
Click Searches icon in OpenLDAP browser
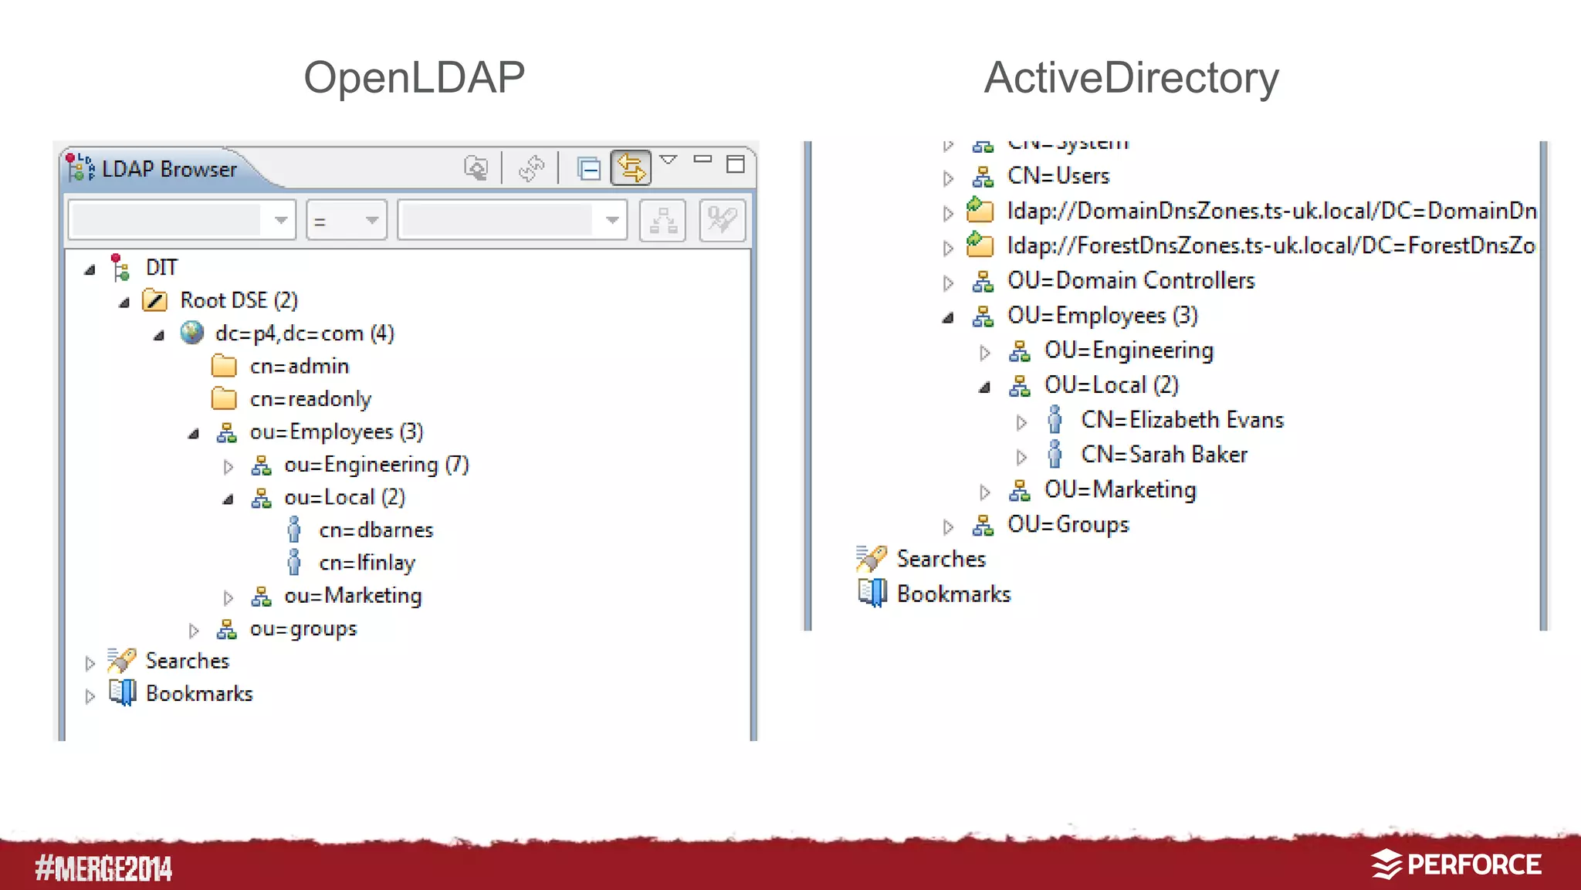coord(122,661)
